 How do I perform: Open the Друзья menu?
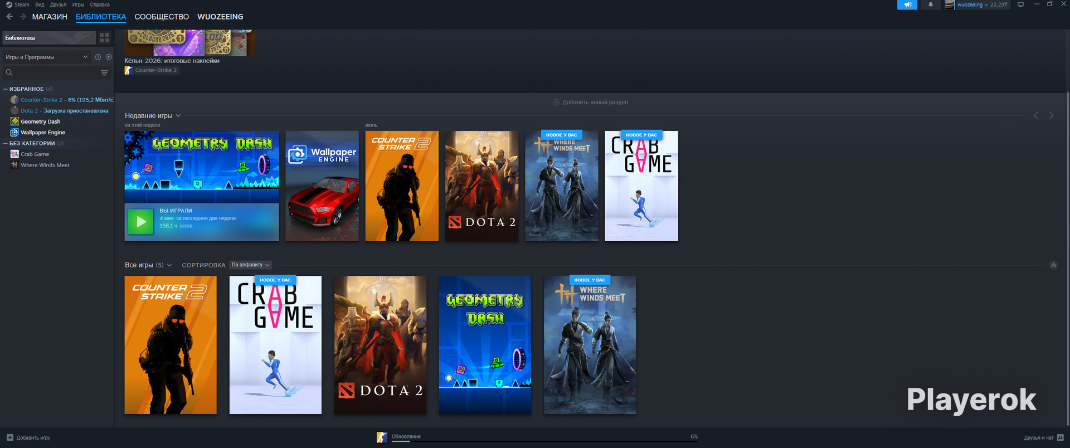(x=58, y=4)
